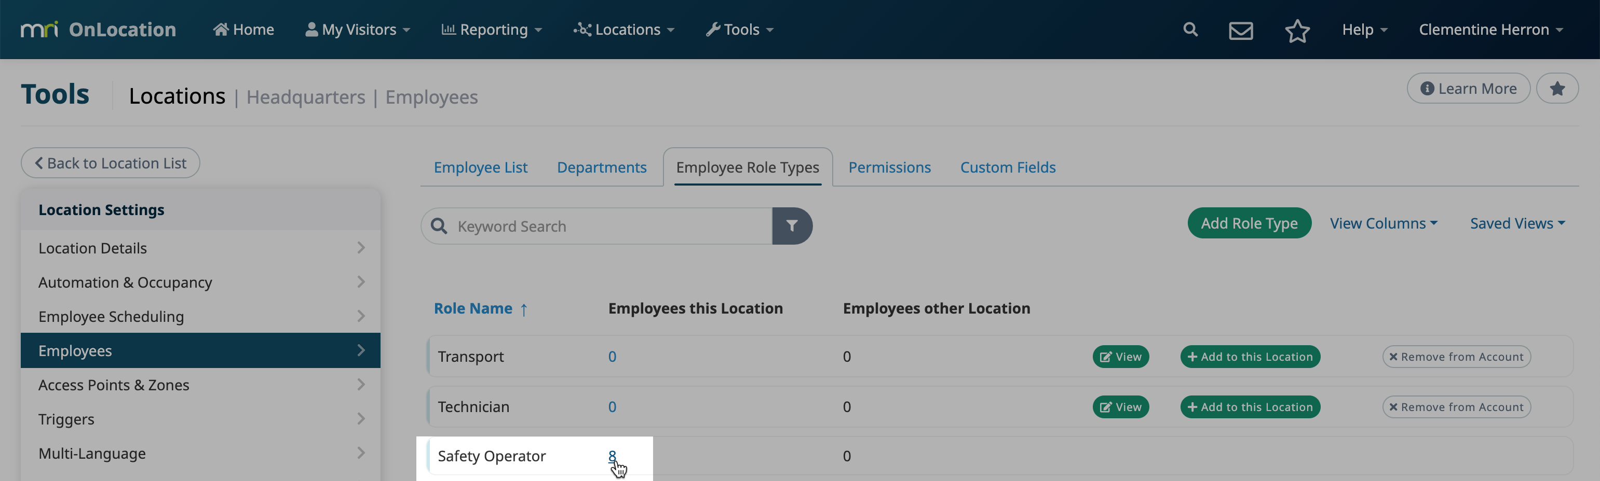Open the My Visitors dropdown menu
Image resolution: width=1600 pixels, height=481 pixels.
coord(358,29)
